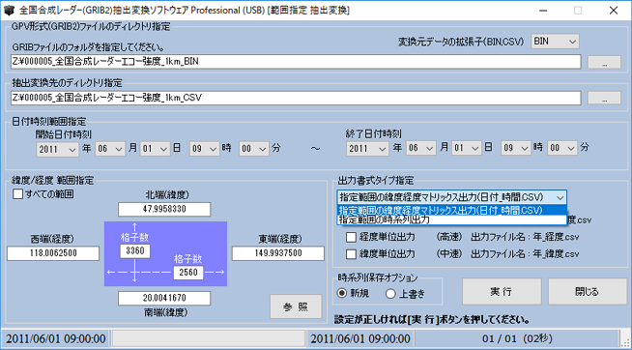Click the vertical 格子数 field 3360
Image resolution: width=632 pixels, height=350 pixels.
tap(135, 250)
